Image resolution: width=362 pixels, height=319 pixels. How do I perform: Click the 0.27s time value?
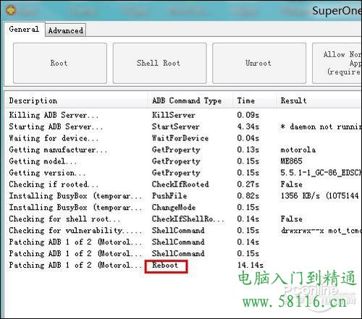click(x=248, y=184)
